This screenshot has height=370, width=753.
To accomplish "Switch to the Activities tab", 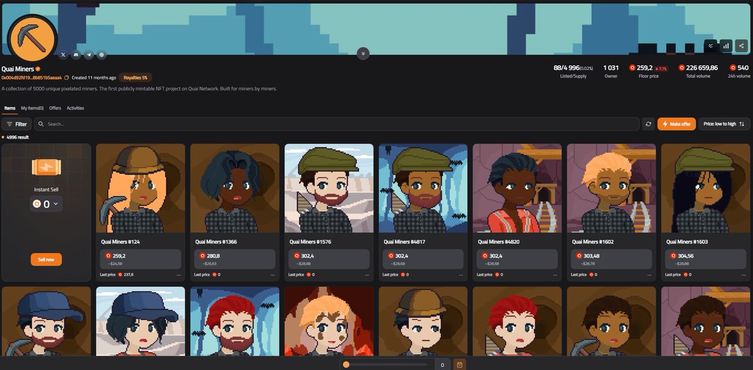I will tap(75, 108).
